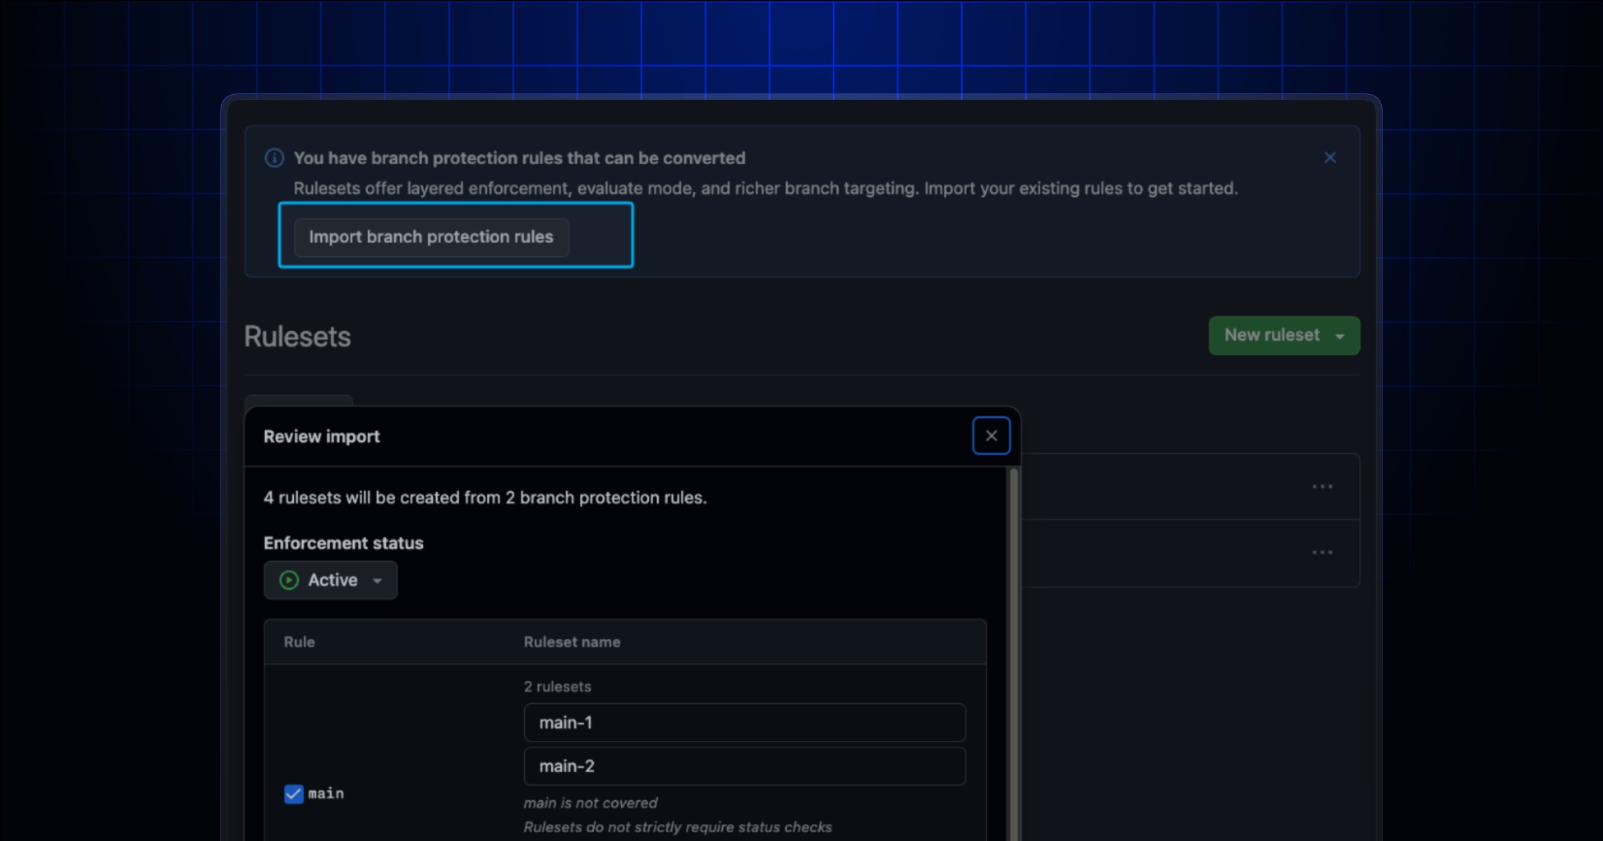Click the '2 rulesets' label
This screenshot has height=841, width=1603.
click(x=557, y=687)
